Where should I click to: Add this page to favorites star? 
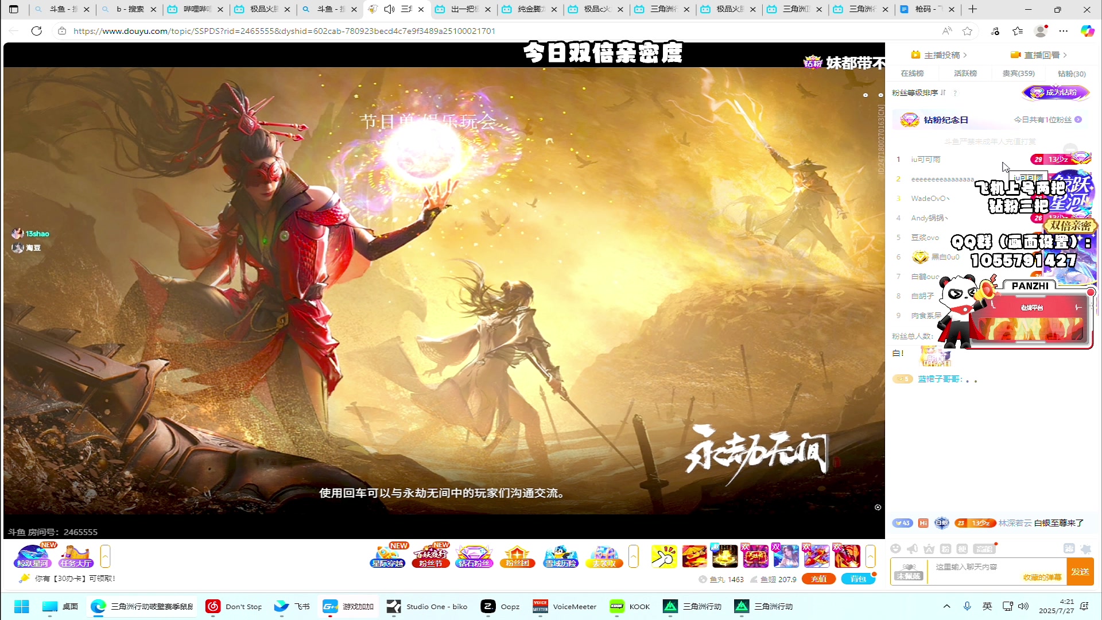pyautogui.click(x=968, y=31)
